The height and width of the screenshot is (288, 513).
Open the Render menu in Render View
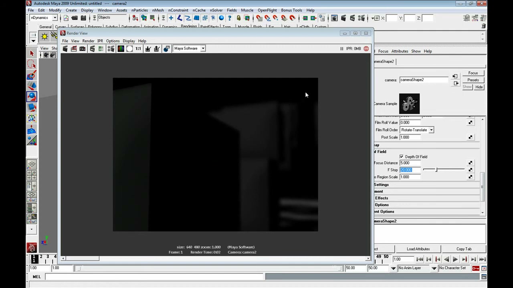tap(88, 41)
